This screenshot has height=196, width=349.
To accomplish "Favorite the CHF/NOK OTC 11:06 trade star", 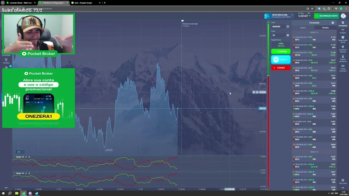I will (294, 99).
